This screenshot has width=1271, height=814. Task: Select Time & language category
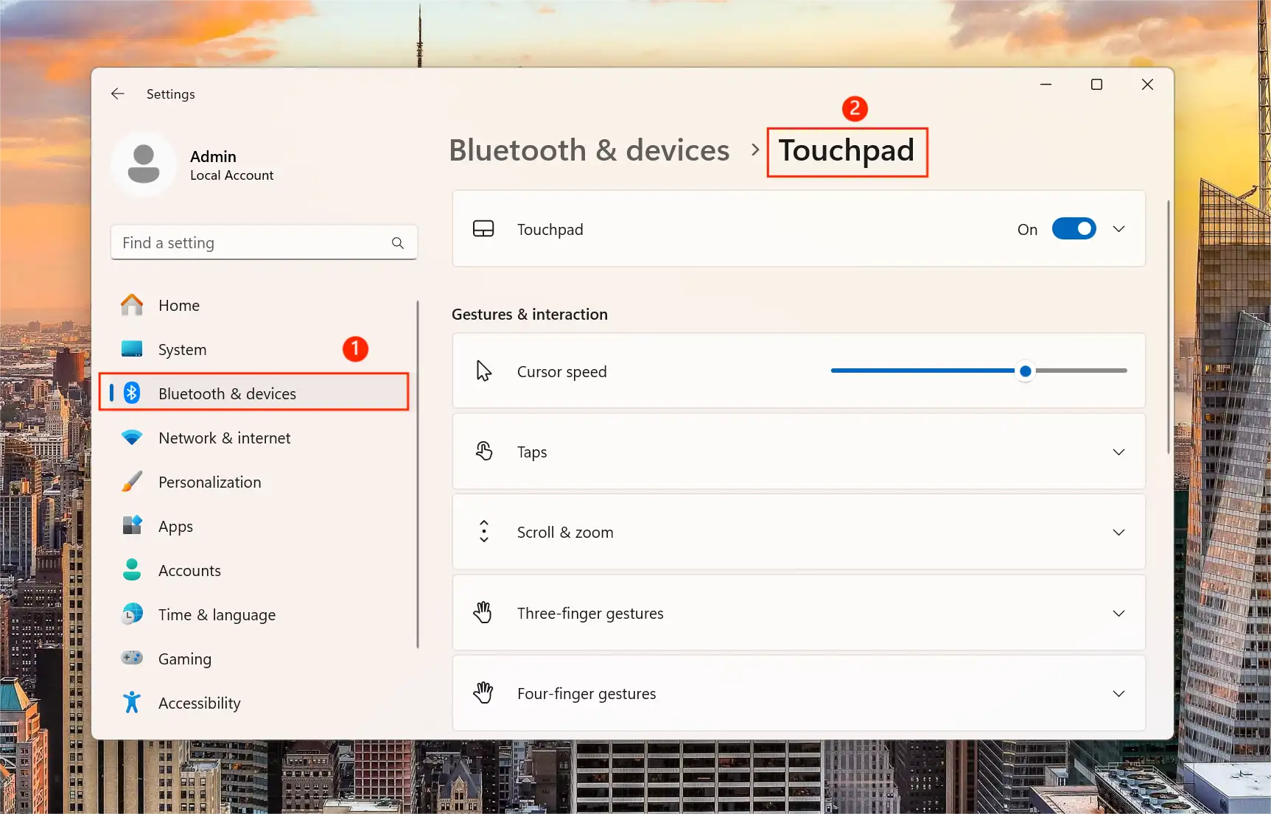[217, 615]
